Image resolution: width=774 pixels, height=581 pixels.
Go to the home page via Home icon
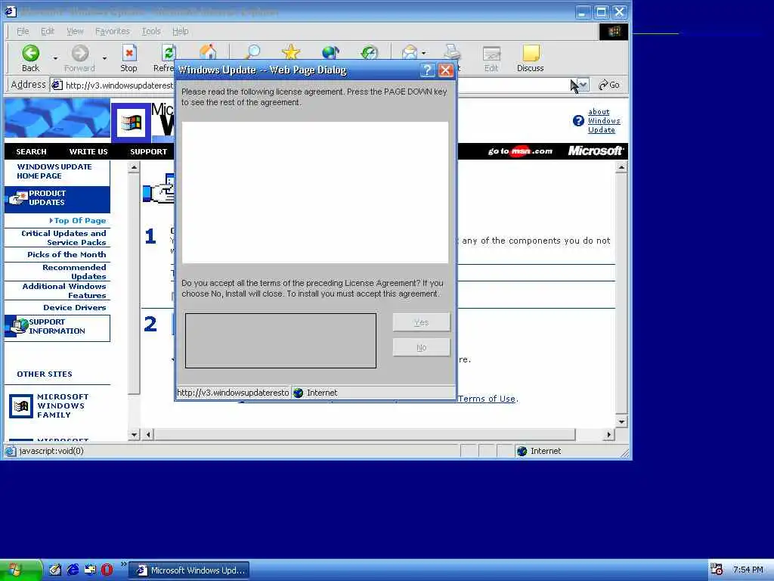208,52
